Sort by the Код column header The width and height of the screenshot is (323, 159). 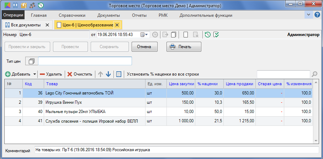click(x=33, y=84)
